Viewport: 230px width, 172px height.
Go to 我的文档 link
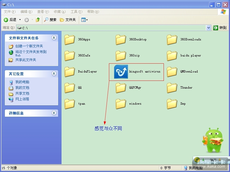[x=22, y=88]
